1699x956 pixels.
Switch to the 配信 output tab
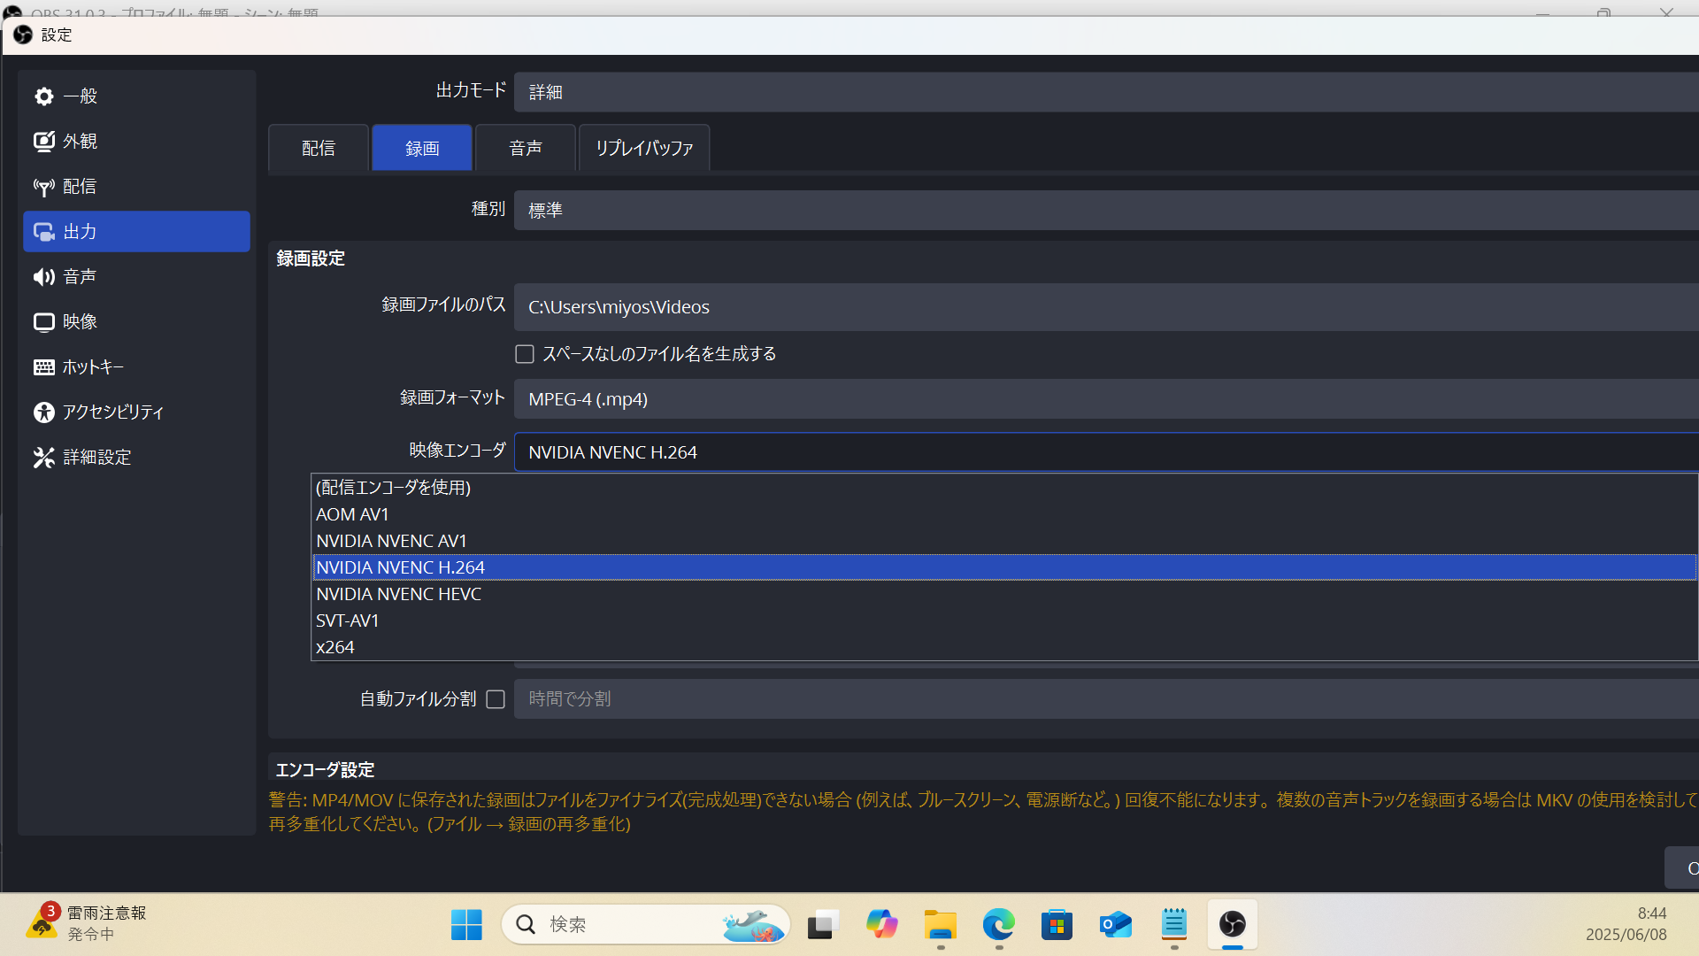click(x=319, y=148)
